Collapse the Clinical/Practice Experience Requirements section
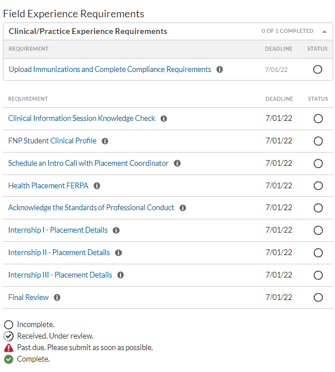The image size is (335, 372). [325, 32]
